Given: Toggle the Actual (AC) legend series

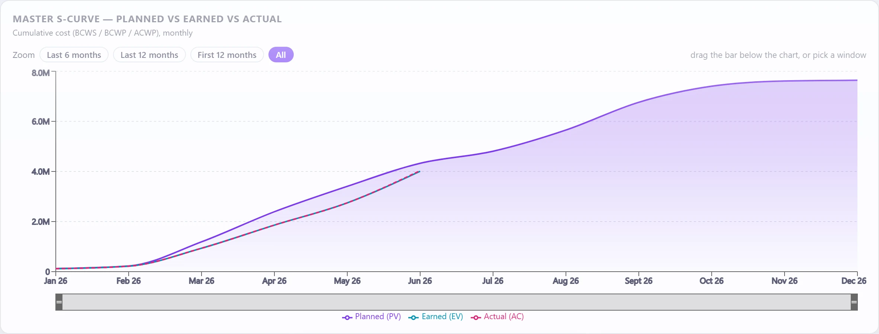Looking at the screenshot, I should pos(498,317).
